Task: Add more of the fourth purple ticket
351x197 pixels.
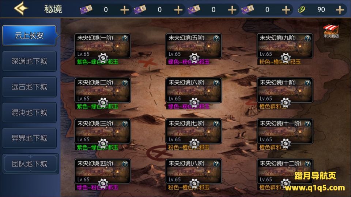Action: pyautogui.click(x=286, y=10)
